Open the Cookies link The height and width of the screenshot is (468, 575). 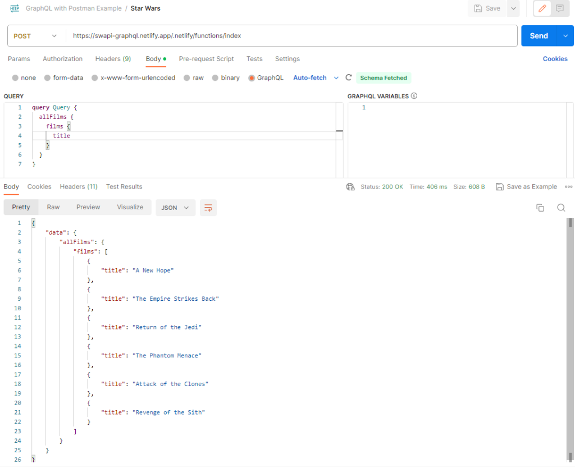[555, 59]
